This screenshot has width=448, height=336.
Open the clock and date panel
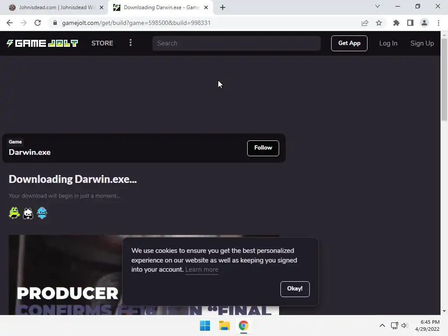(x=427, y=325)
